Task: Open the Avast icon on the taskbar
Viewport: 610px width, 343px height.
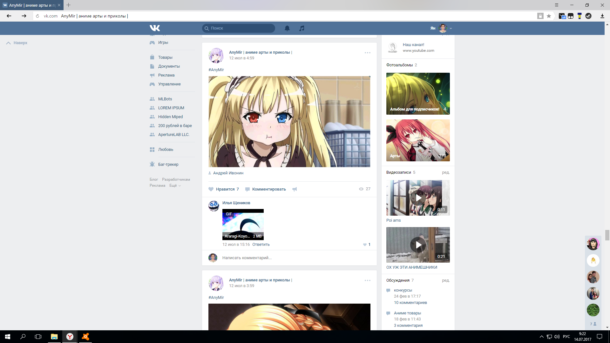Action: pyautogui.click(x=85, y=337)
